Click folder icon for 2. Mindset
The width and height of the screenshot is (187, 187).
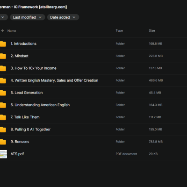point(3,56)
